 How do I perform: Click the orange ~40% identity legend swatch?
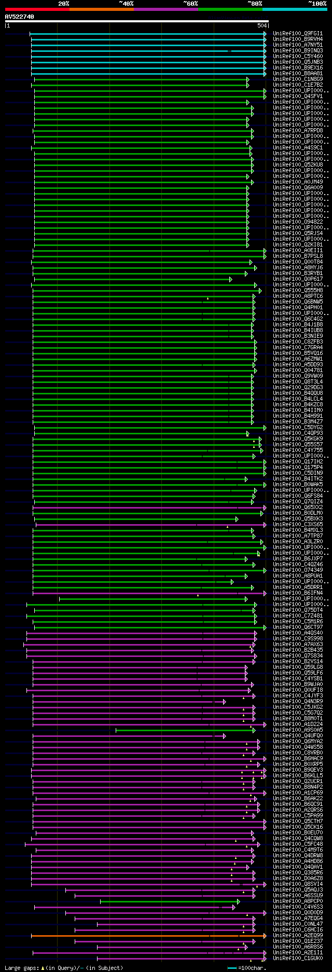tap(101, 9)
